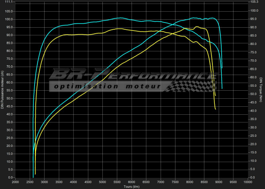Select the "DIN Torque (Nm)" axis title
This screenshot has height=189, width=265.
coord(261,90)
